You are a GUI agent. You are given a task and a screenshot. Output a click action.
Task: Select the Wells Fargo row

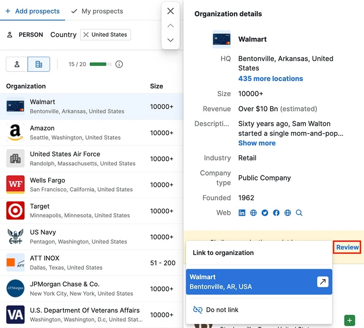91,185
